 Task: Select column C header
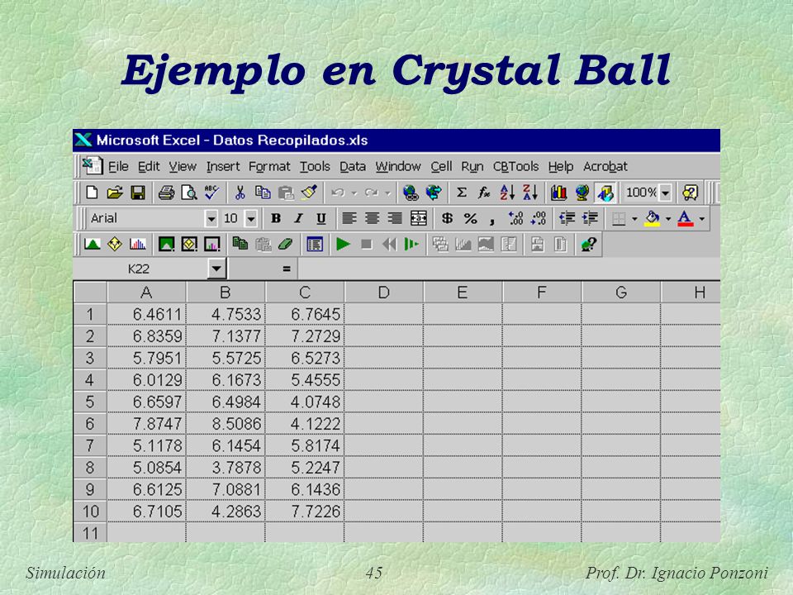pyautogui.click(x=305, y=293)
